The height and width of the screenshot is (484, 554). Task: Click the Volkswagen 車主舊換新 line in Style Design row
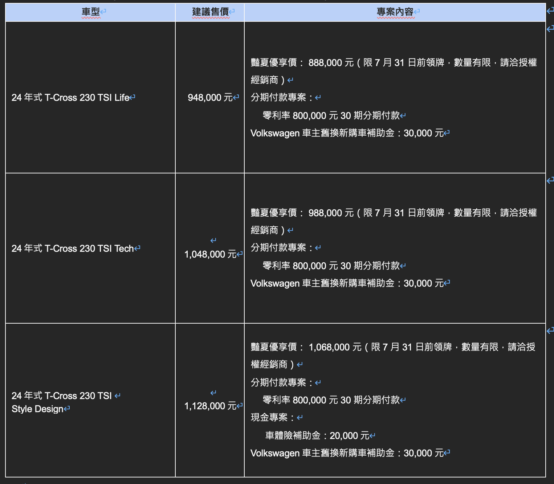[x=347, y=453]
